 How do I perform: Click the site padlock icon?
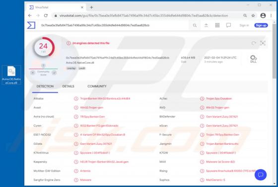pos(56,15)
